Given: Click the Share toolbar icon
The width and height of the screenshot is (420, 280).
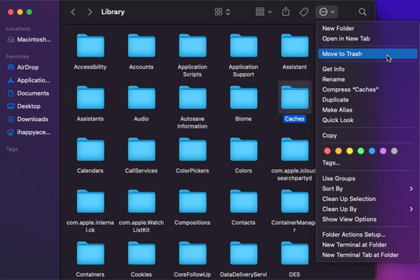Looking at the screenshot, I should tap(286, 12).
